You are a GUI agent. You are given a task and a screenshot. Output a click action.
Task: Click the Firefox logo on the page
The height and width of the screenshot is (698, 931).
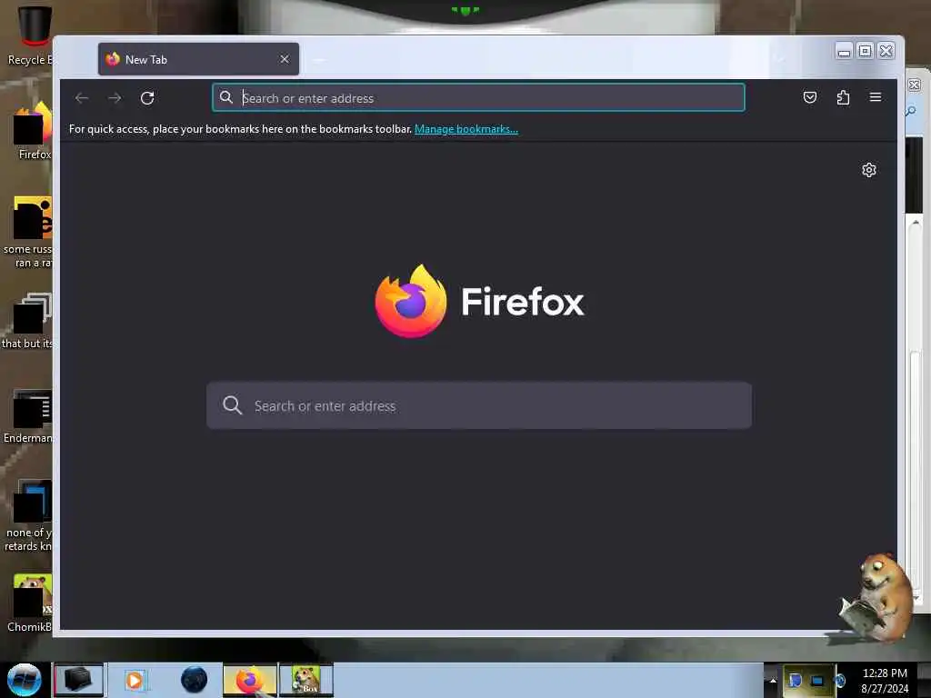(410, 301)
